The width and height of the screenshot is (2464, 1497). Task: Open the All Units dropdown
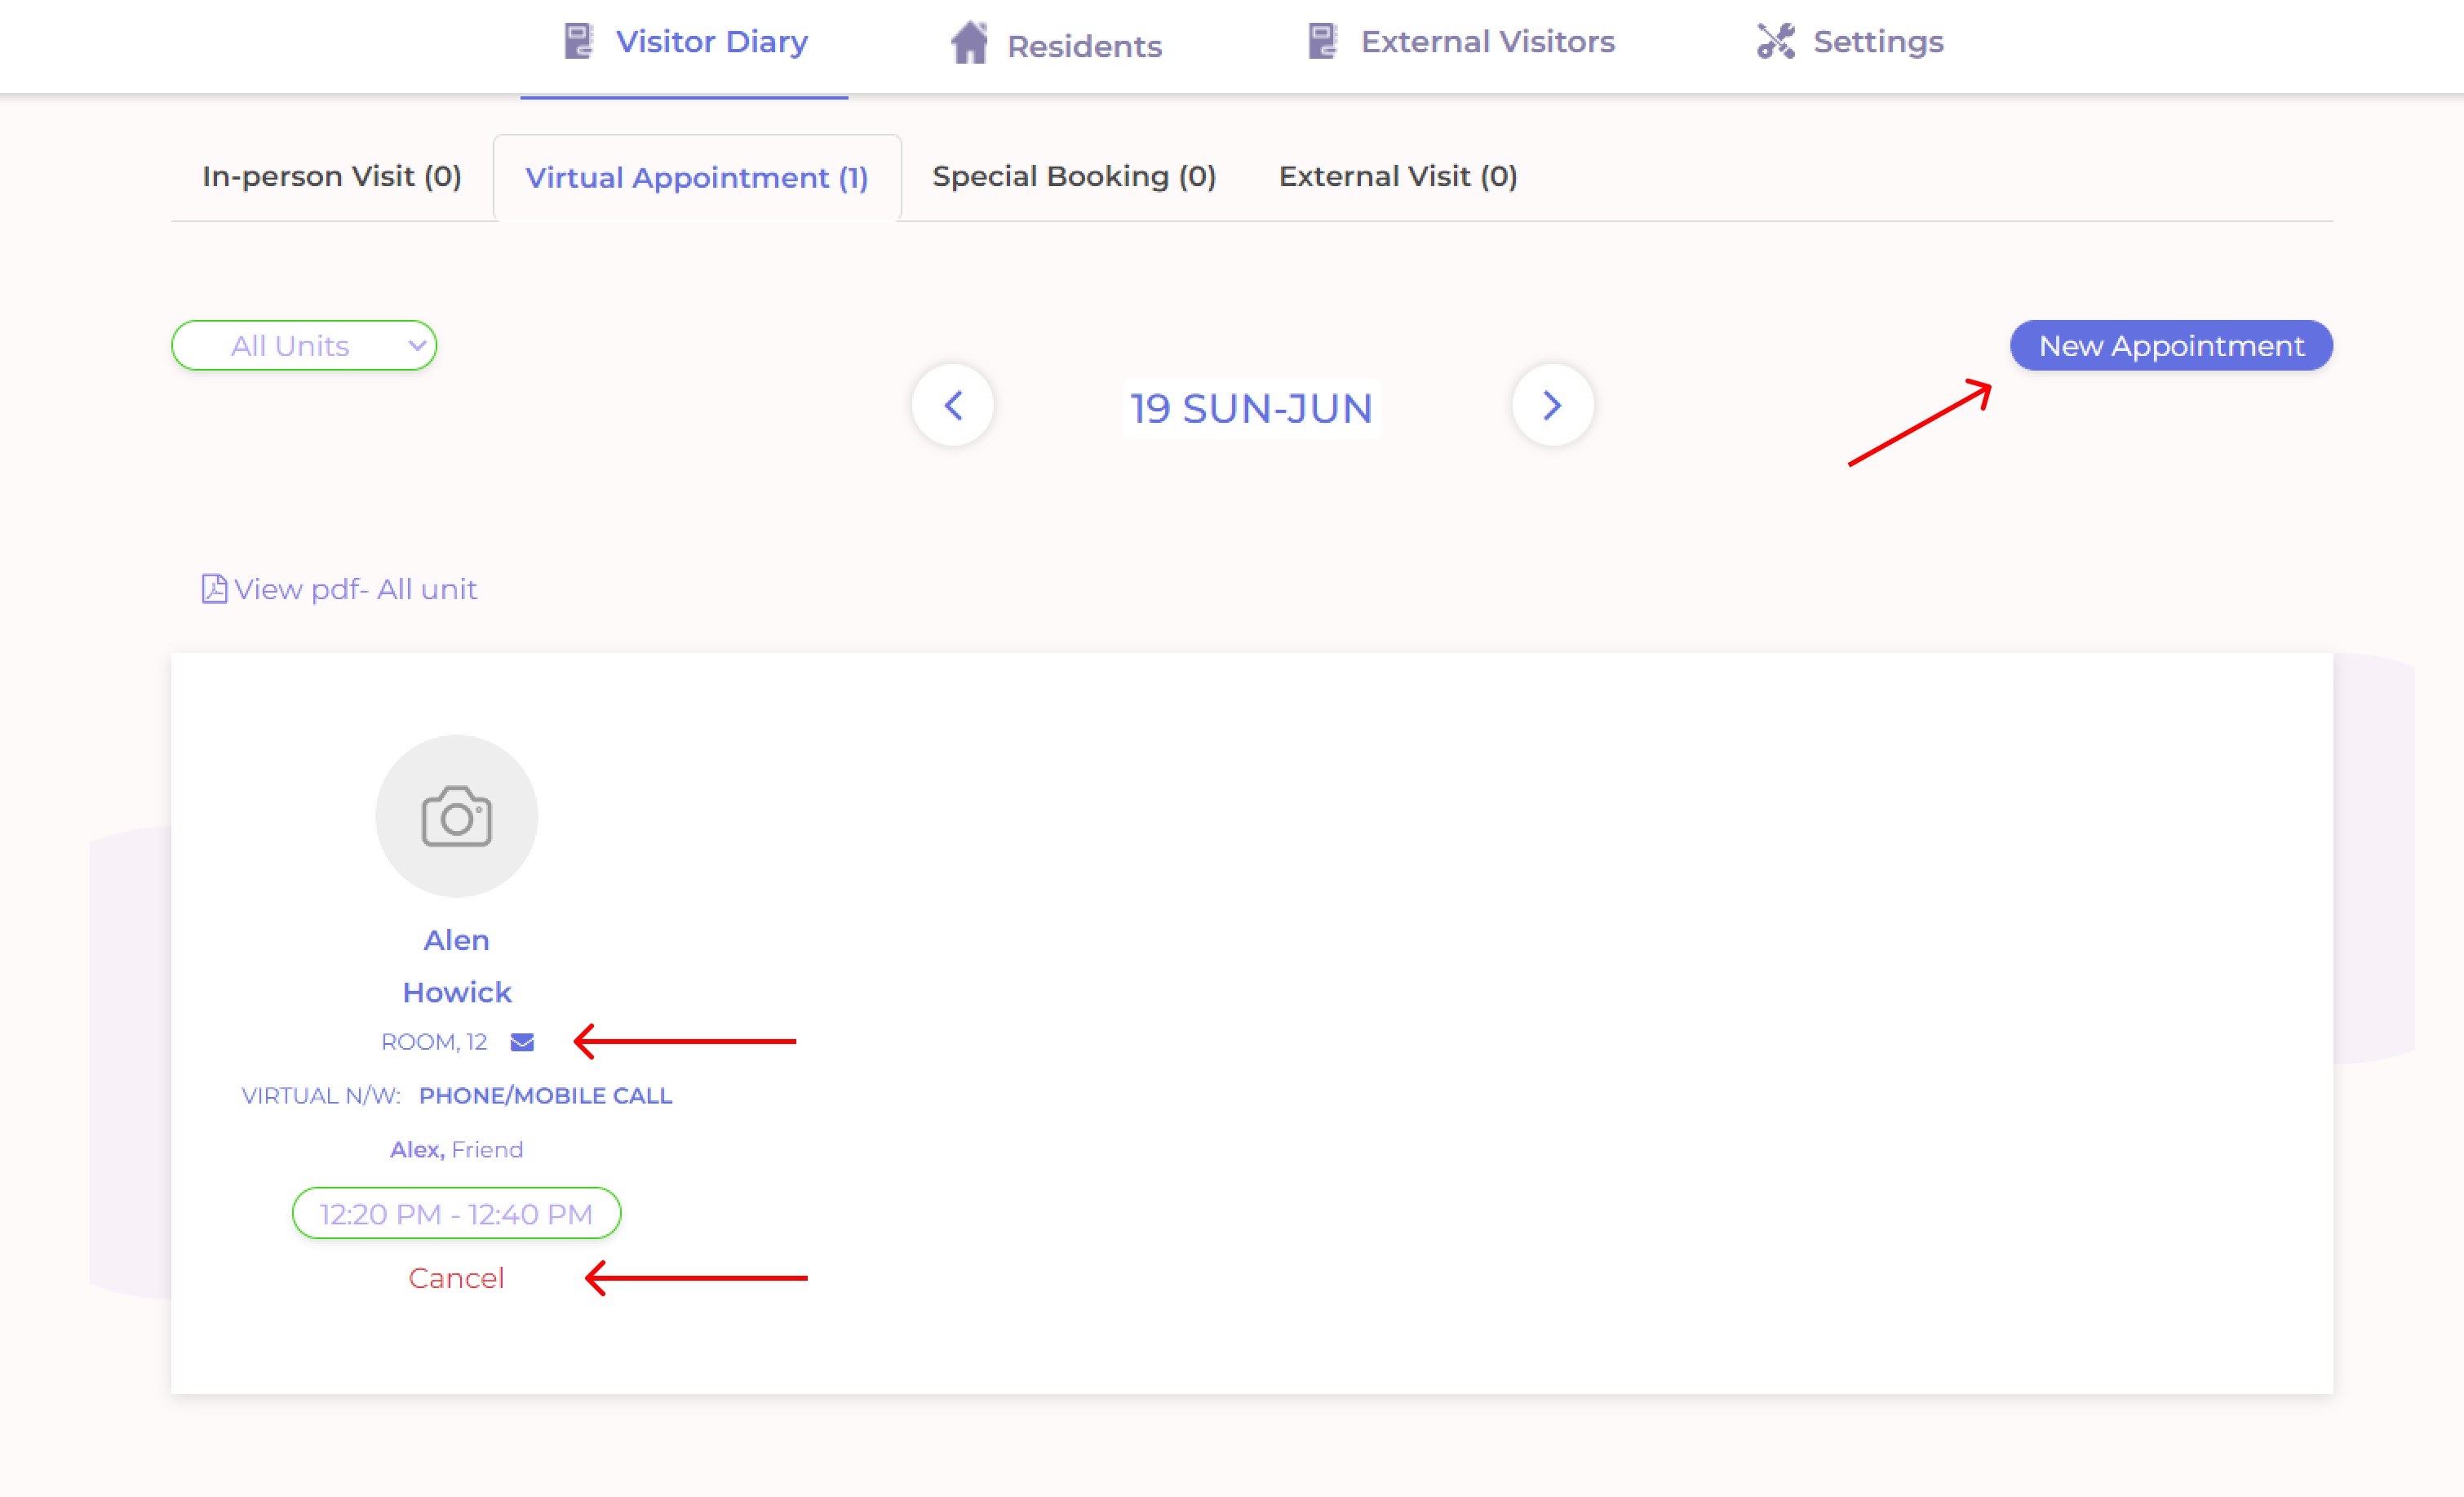[x=304, y=345]
